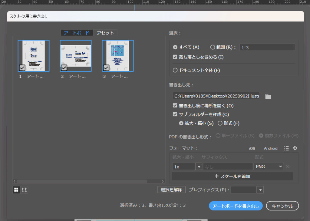Toggle 裁ち落としを含める checkbox
This screenshot has width=310, height=221.
[x=175, y=57]
